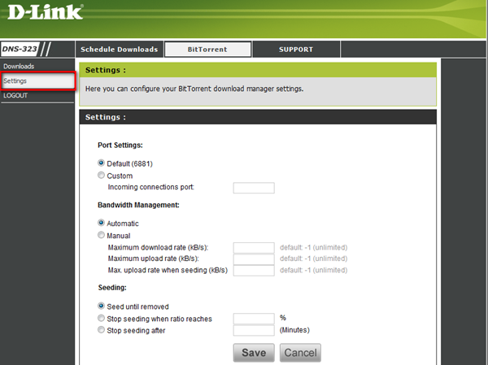The height and width of the screenshot is (365, 488).
Task: Select Default (6881) port option
Action: click(101, 163)
